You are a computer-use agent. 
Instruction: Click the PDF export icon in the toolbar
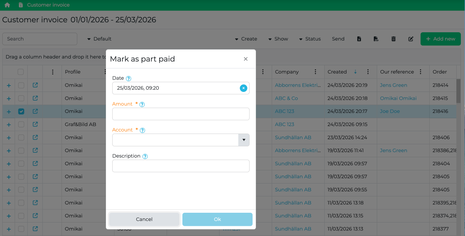coord(376,39)
